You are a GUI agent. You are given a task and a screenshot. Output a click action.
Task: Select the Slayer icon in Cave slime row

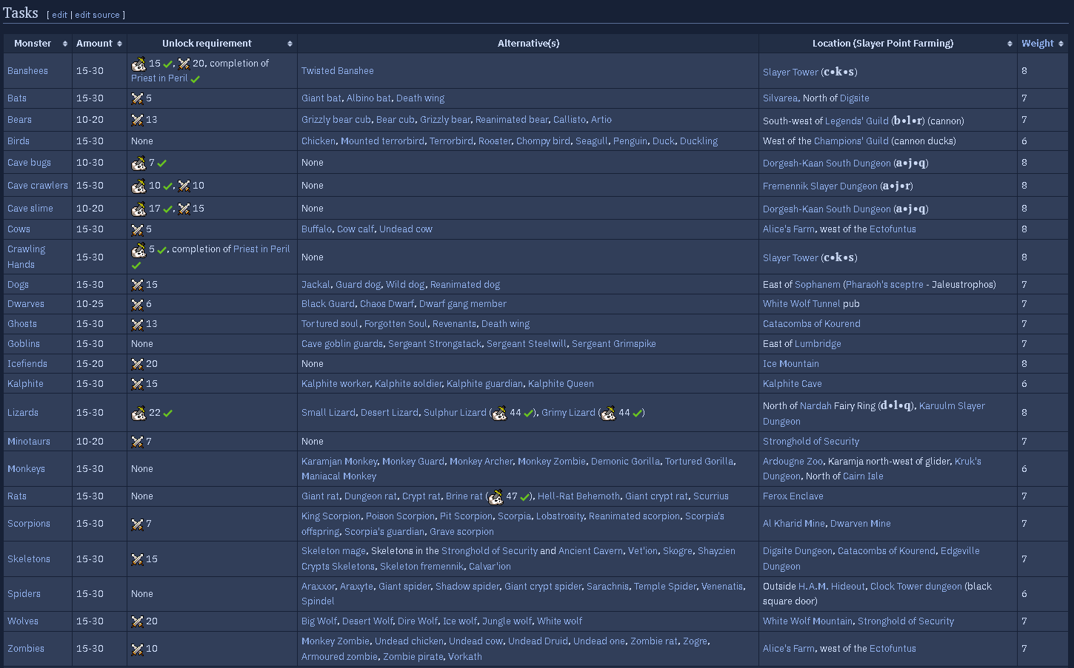tap(139, 209)
